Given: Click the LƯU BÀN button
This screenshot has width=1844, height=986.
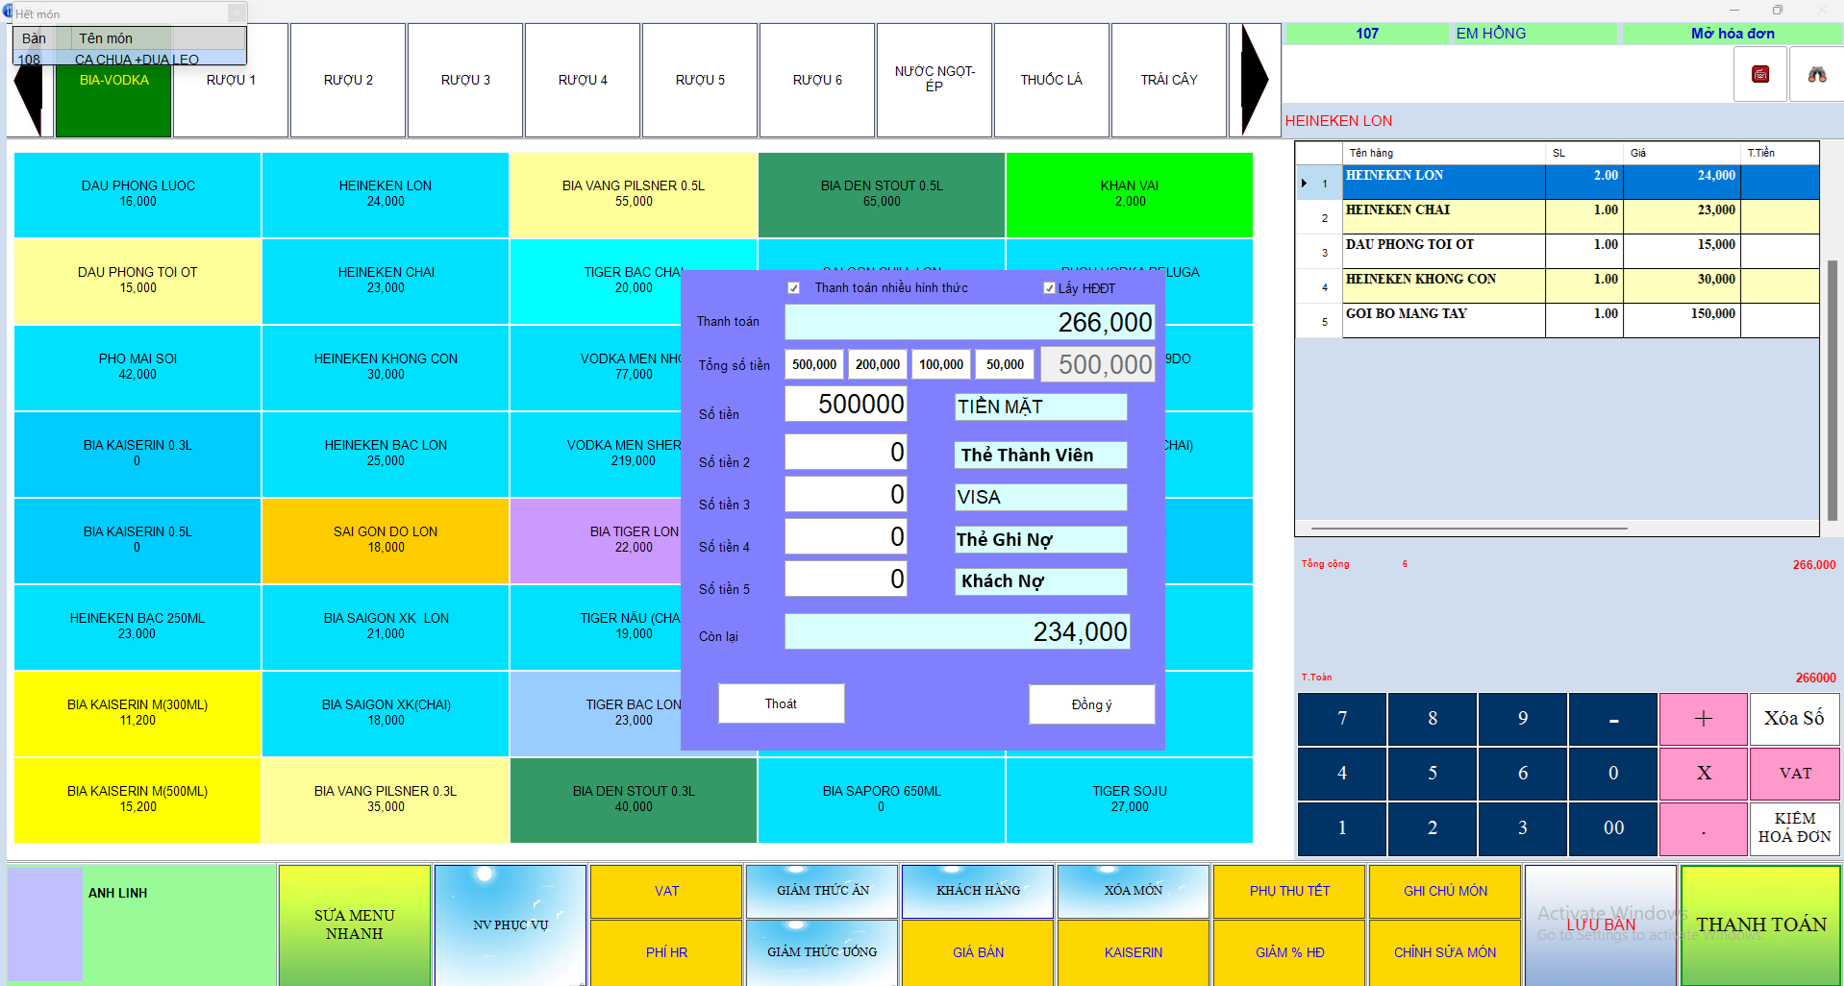Looking at the screenshot, I should (x=1601, y=924).
